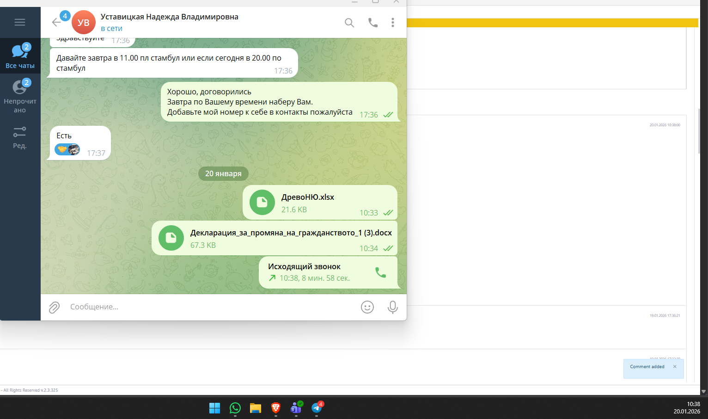The image size is (708, 419).
Task: Open the Непрочитано unread folder
Action: 20,96
